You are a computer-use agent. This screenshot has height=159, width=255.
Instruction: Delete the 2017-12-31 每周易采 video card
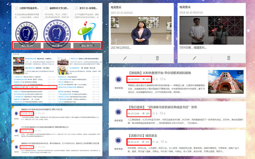[x=157, y=58]
